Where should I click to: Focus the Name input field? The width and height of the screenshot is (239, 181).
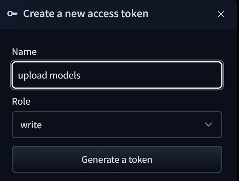117,75
